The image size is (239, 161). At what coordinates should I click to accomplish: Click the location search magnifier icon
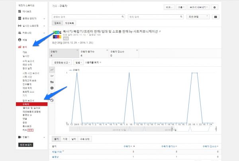point(181,17)
